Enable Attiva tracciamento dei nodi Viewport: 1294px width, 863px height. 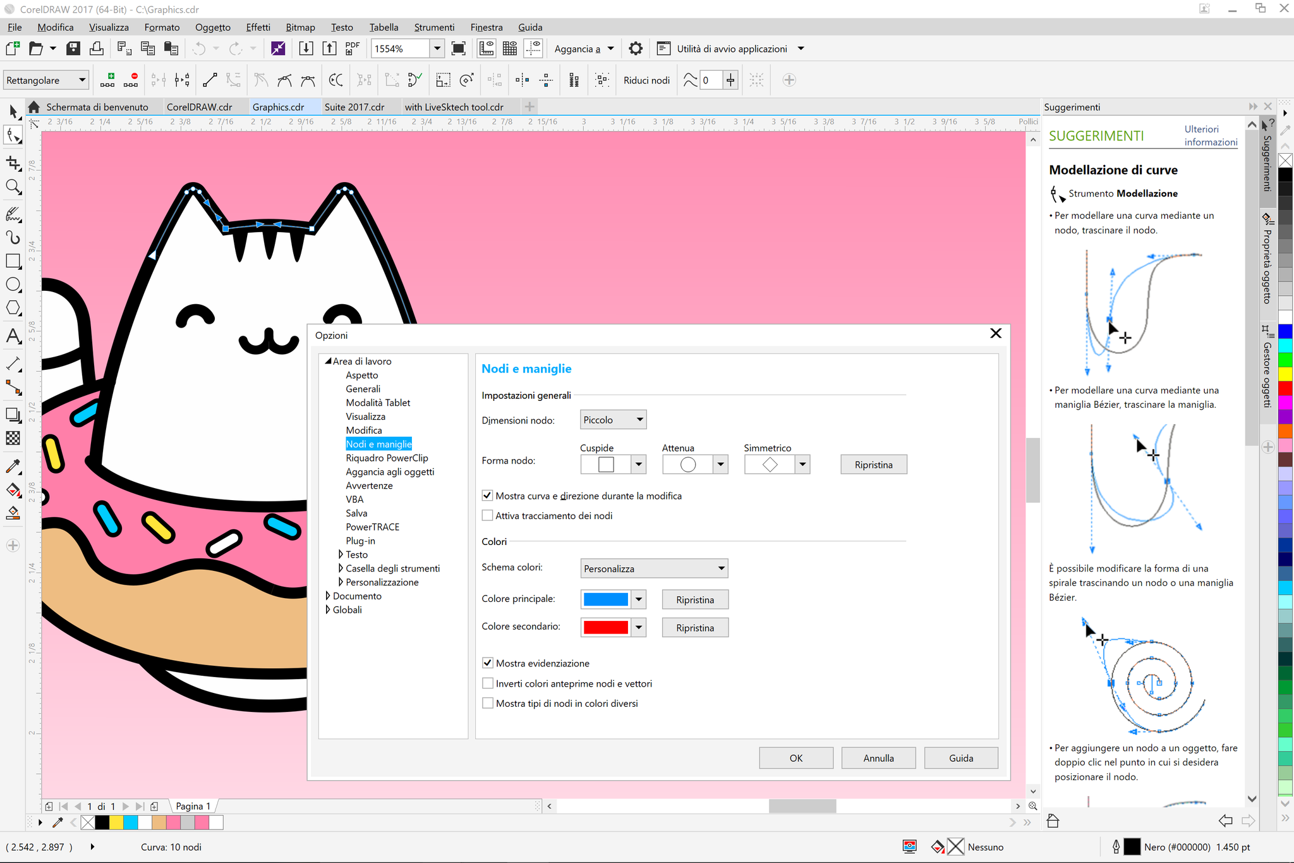pyautogui.click(x=488, y=516)
